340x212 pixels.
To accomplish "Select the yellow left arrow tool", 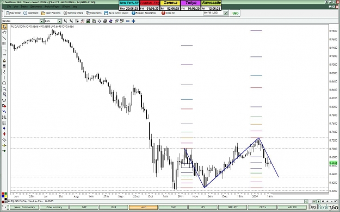I will coord(4,145).
